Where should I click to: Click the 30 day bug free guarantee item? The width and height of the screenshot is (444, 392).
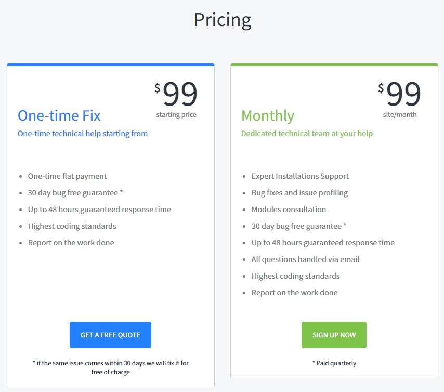[x=75, y=192]
